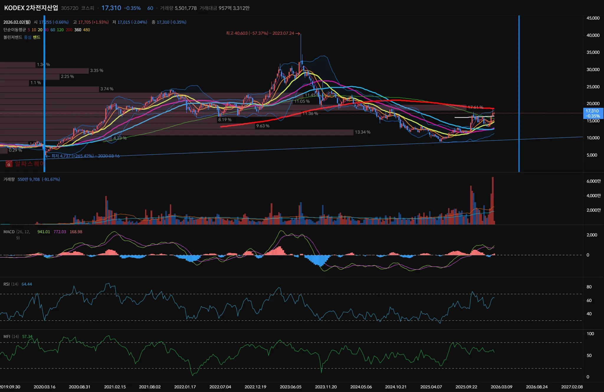Open the RSI (14) indicator settings
604x392 pixels.
pos(11,284)
